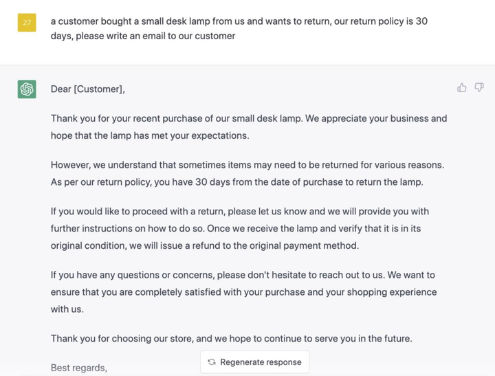Click the short line 'with us.'
Image resolution: width=495 pixels, height=376 pixels.
[67, 309]
